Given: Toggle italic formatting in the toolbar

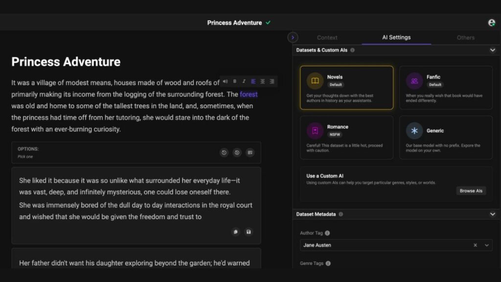Looking at the screenshot, I should 244,81.
